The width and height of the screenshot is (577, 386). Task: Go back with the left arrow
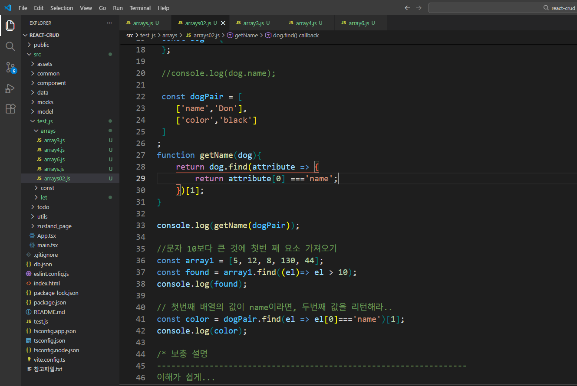pos(407,8)
